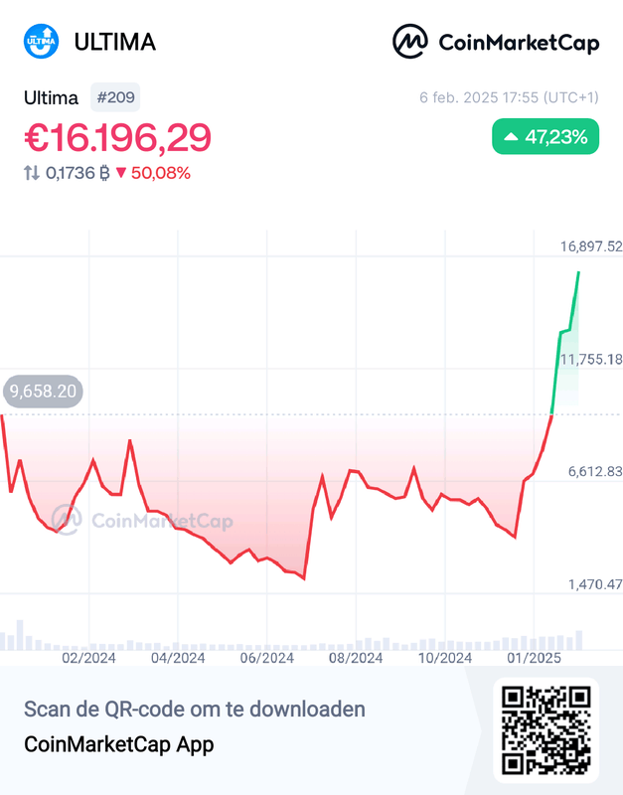The image size is (623, 795).
Task: Click the CoinMarketCap brand name in header
Action: click(517, 42)
